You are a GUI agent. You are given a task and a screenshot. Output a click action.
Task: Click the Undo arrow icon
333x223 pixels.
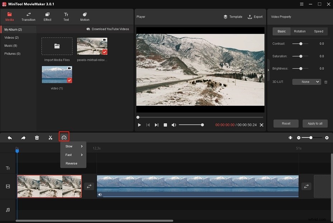point(10,137)
